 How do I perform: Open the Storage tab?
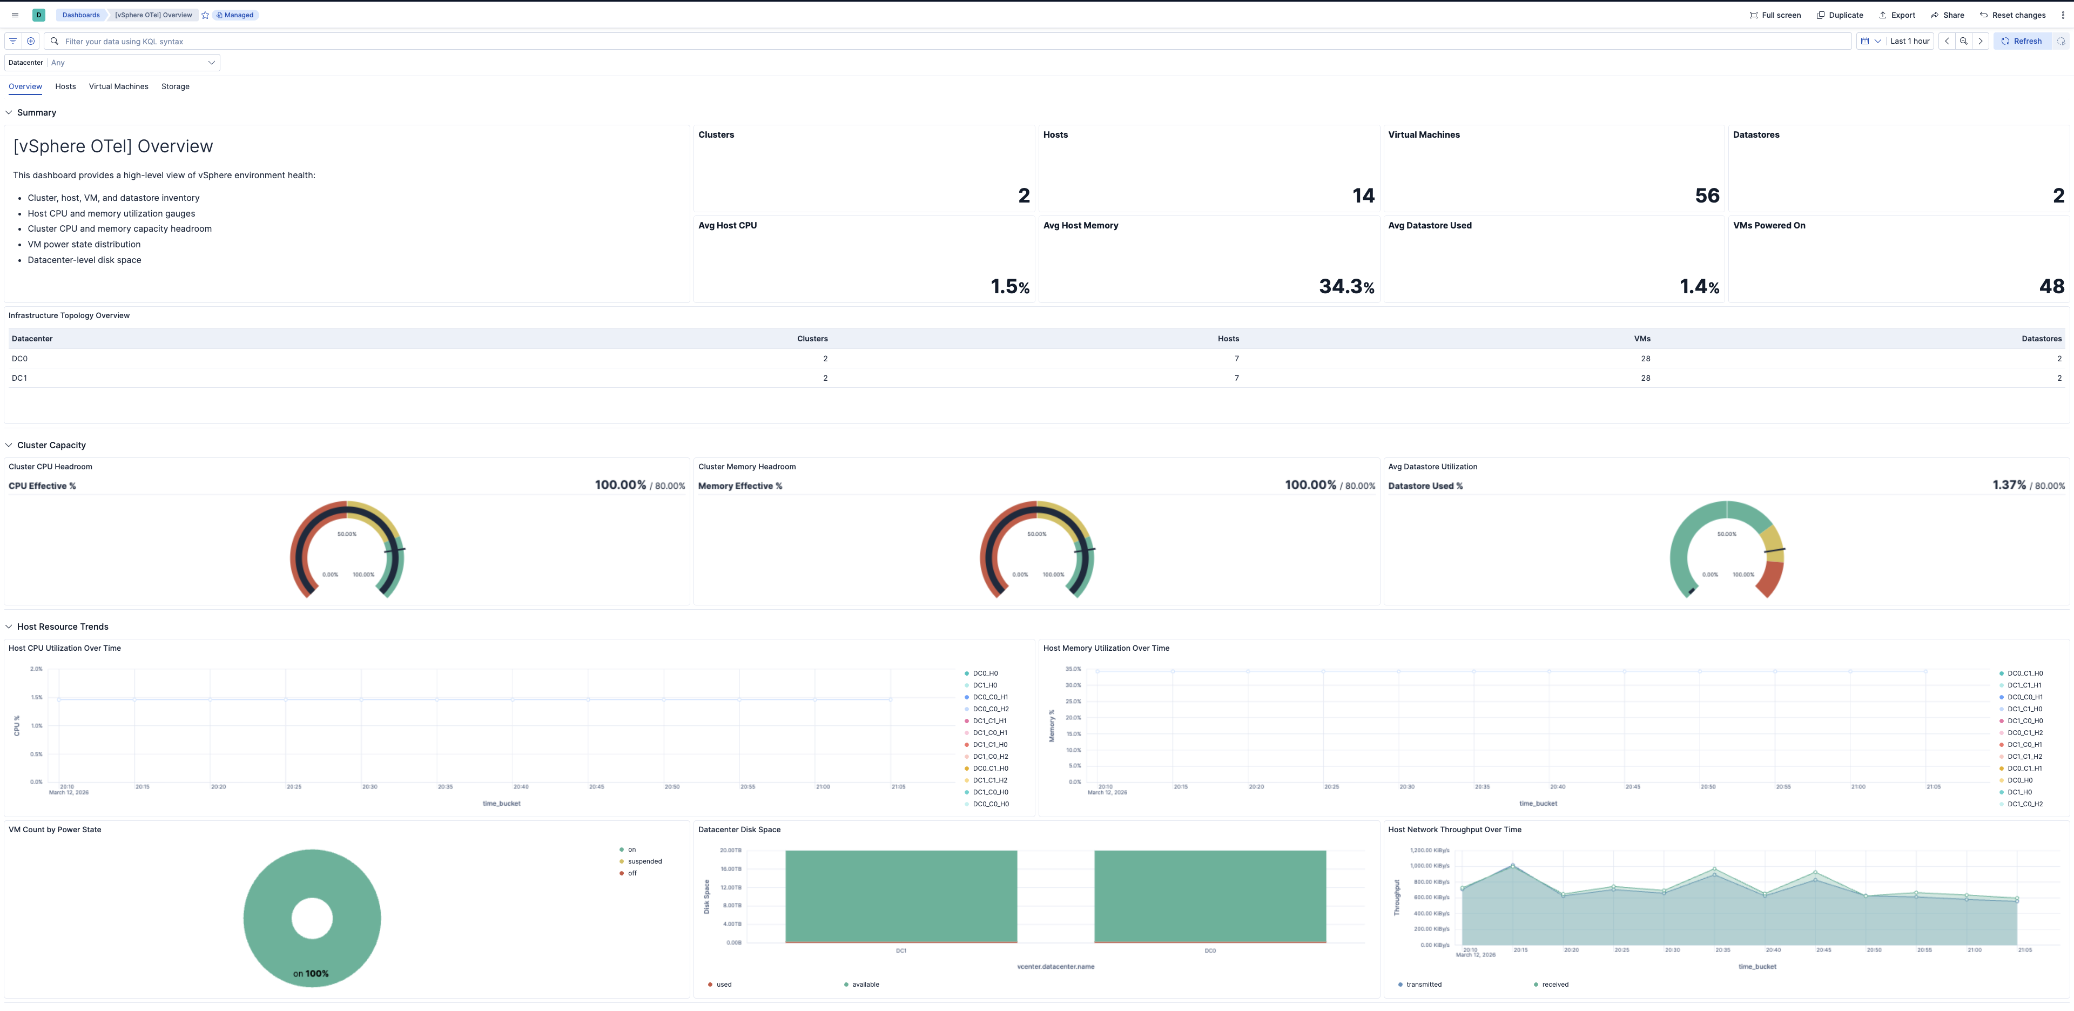coord(174,86)
